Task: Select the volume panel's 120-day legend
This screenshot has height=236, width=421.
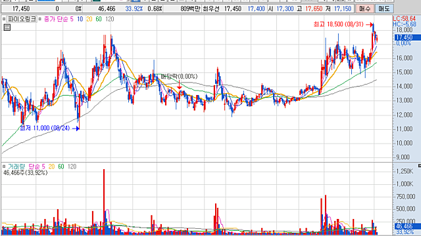Action: (x=72, y=167)
